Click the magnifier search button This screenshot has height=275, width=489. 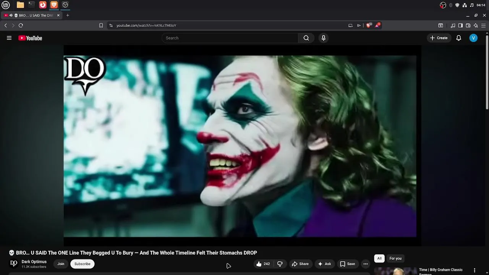point(306,38)
